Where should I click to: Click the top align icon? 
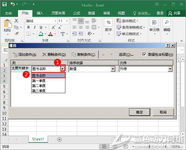(x=75, y=20)
